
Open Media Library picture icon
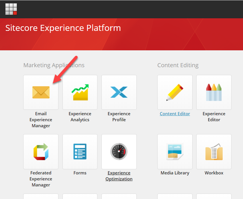pos(175,152)
